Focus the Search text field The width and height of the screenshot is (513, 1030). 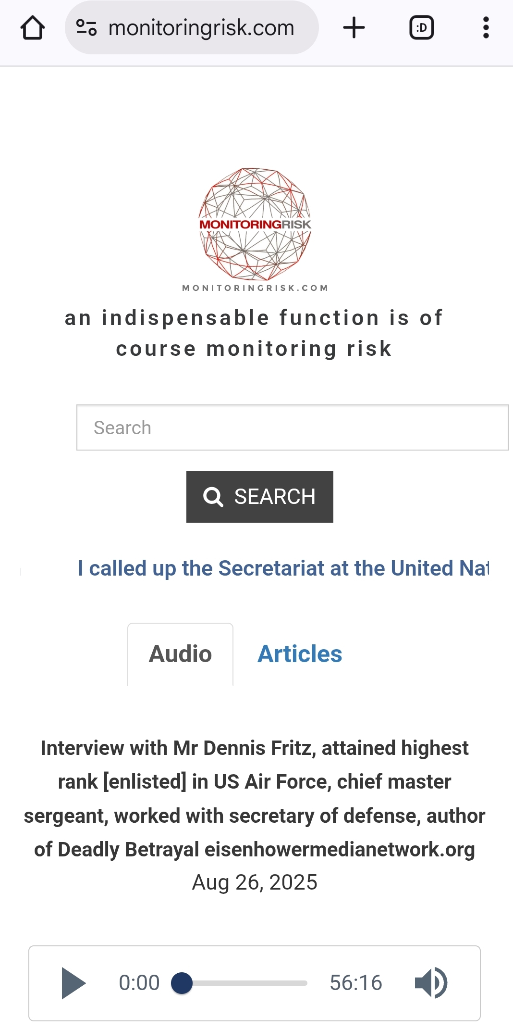click(292, 427)
